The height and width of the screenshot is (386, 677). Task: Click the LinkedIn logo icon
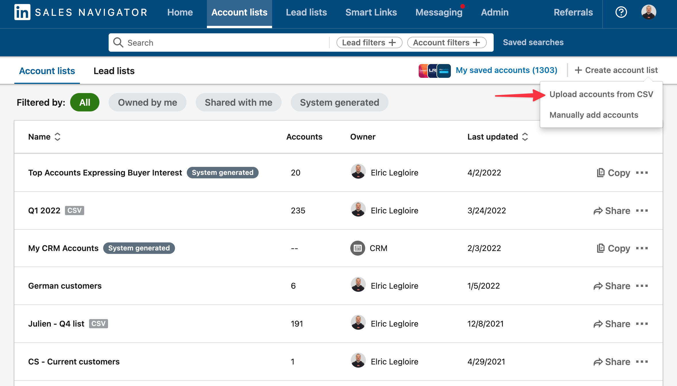pyautogui.click(x=22, y=12)
